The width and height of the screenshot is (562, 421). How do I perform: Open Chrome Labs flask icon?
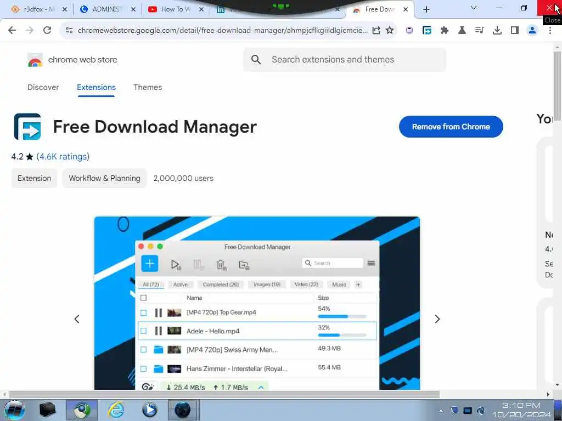[462, 31]
